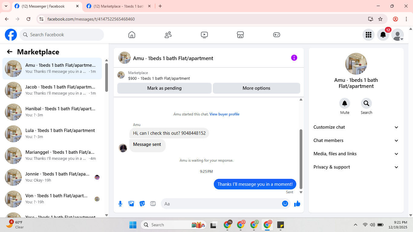Choose a sticker icon
413x232 pixels.
142,204
